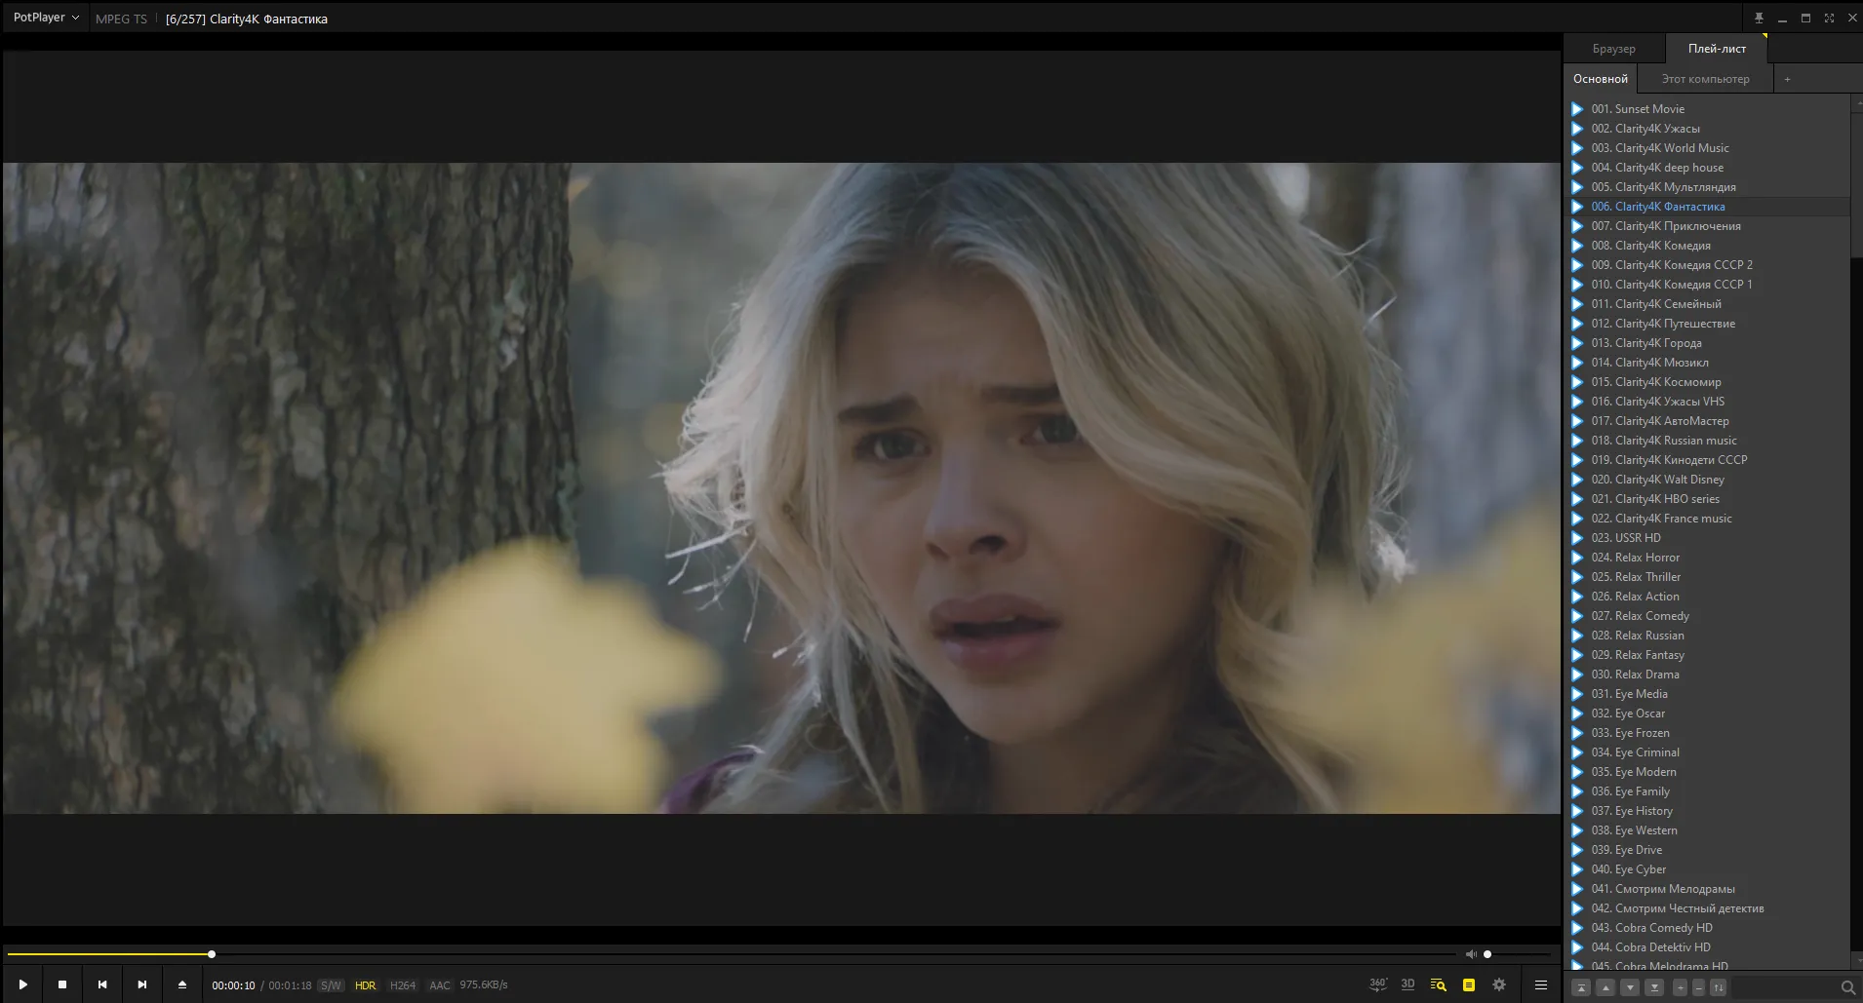Select 042. Смотрим Честный детектив
The image size is (1863, 1003).
click(1709, 908)
